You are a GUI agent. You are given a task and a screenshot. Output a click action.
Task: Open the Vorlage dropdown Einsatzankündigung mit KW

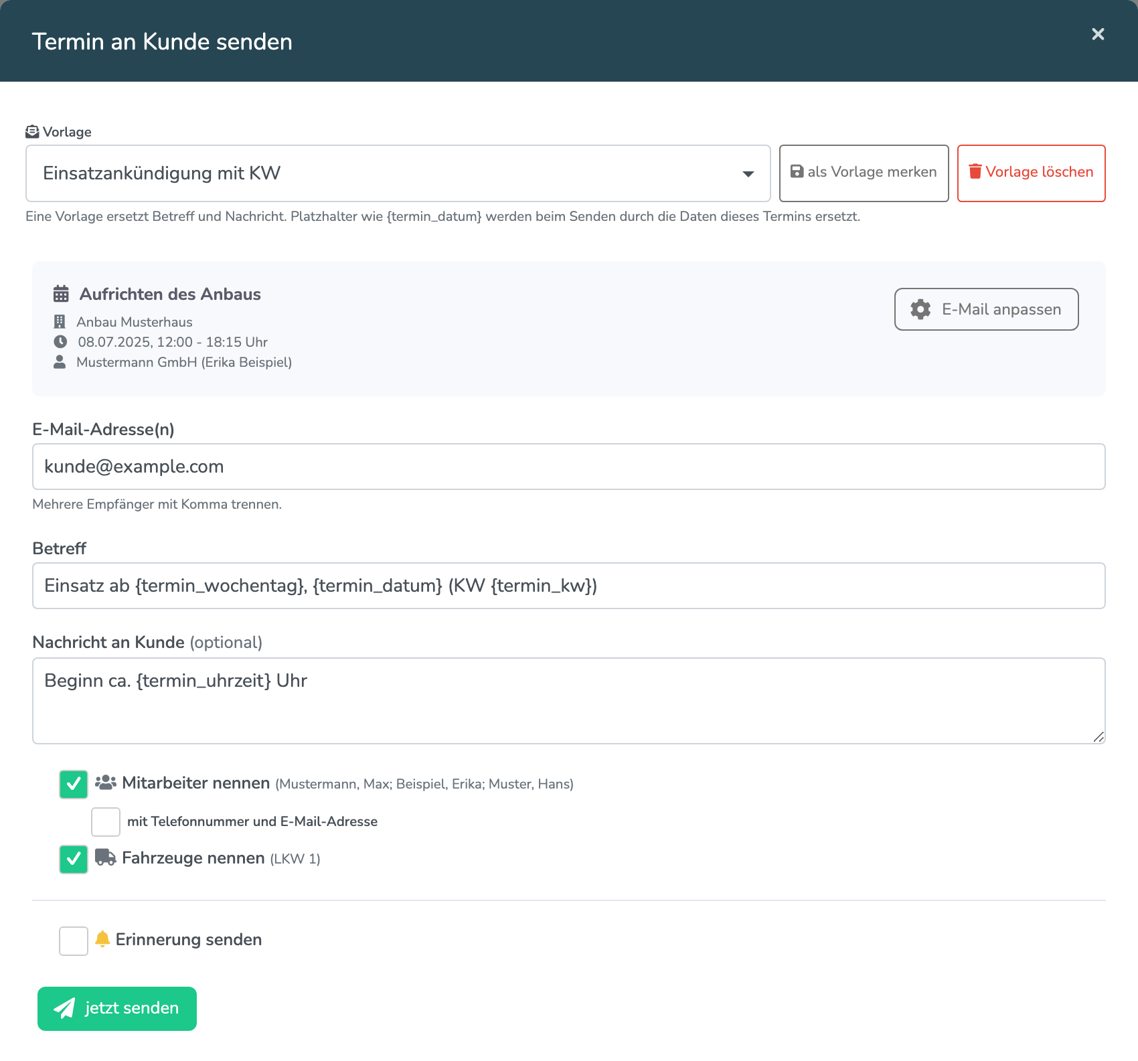398,173
